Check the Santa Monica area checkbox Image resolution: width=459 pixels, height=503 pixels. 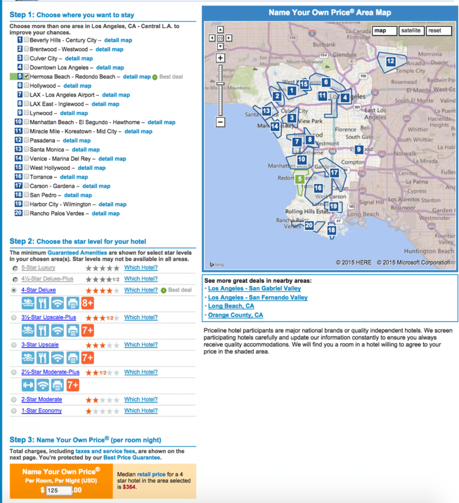click(26, 149)
